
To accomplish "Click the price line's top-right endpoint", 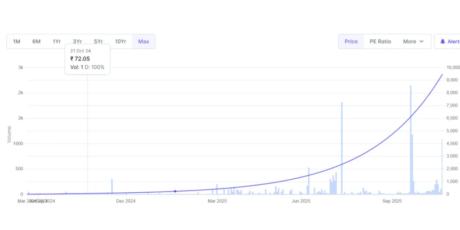I will click(x=442, y=75).
